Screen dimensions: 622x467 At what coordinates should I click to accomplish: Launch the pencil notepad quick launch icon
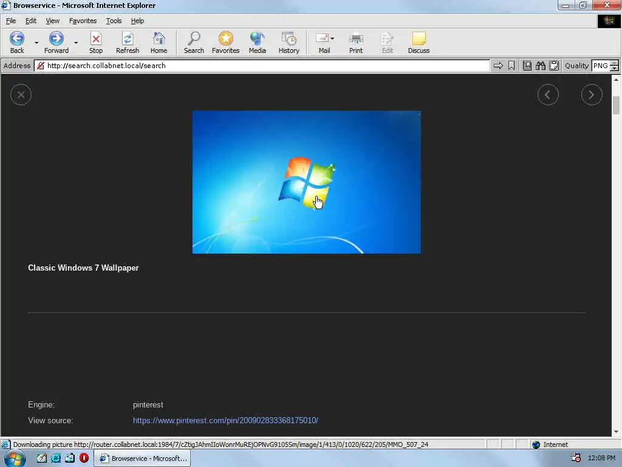[42, 458]
